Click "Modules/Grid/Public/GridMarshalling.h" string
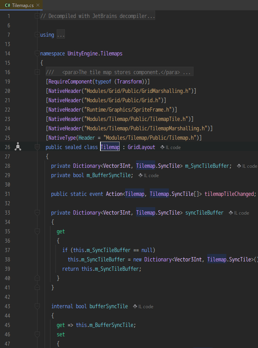The image size is (258, 348). click(138, 91)
